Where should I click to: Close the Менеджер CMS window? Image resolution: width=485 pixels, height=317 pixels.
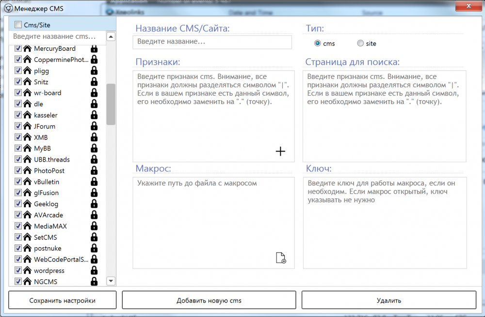[469, 6]
